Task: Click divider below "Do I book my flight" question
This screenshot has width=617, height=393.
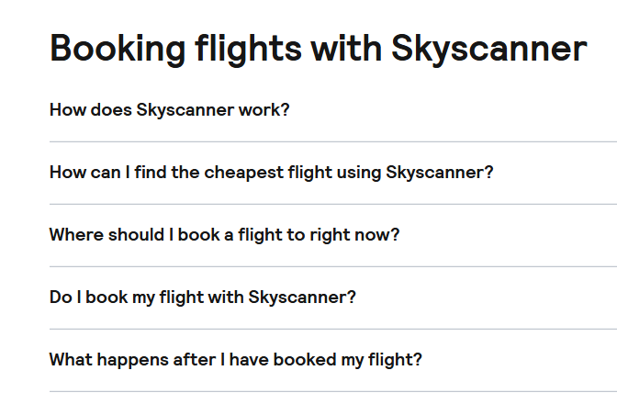Action: (x=332, y=329)
